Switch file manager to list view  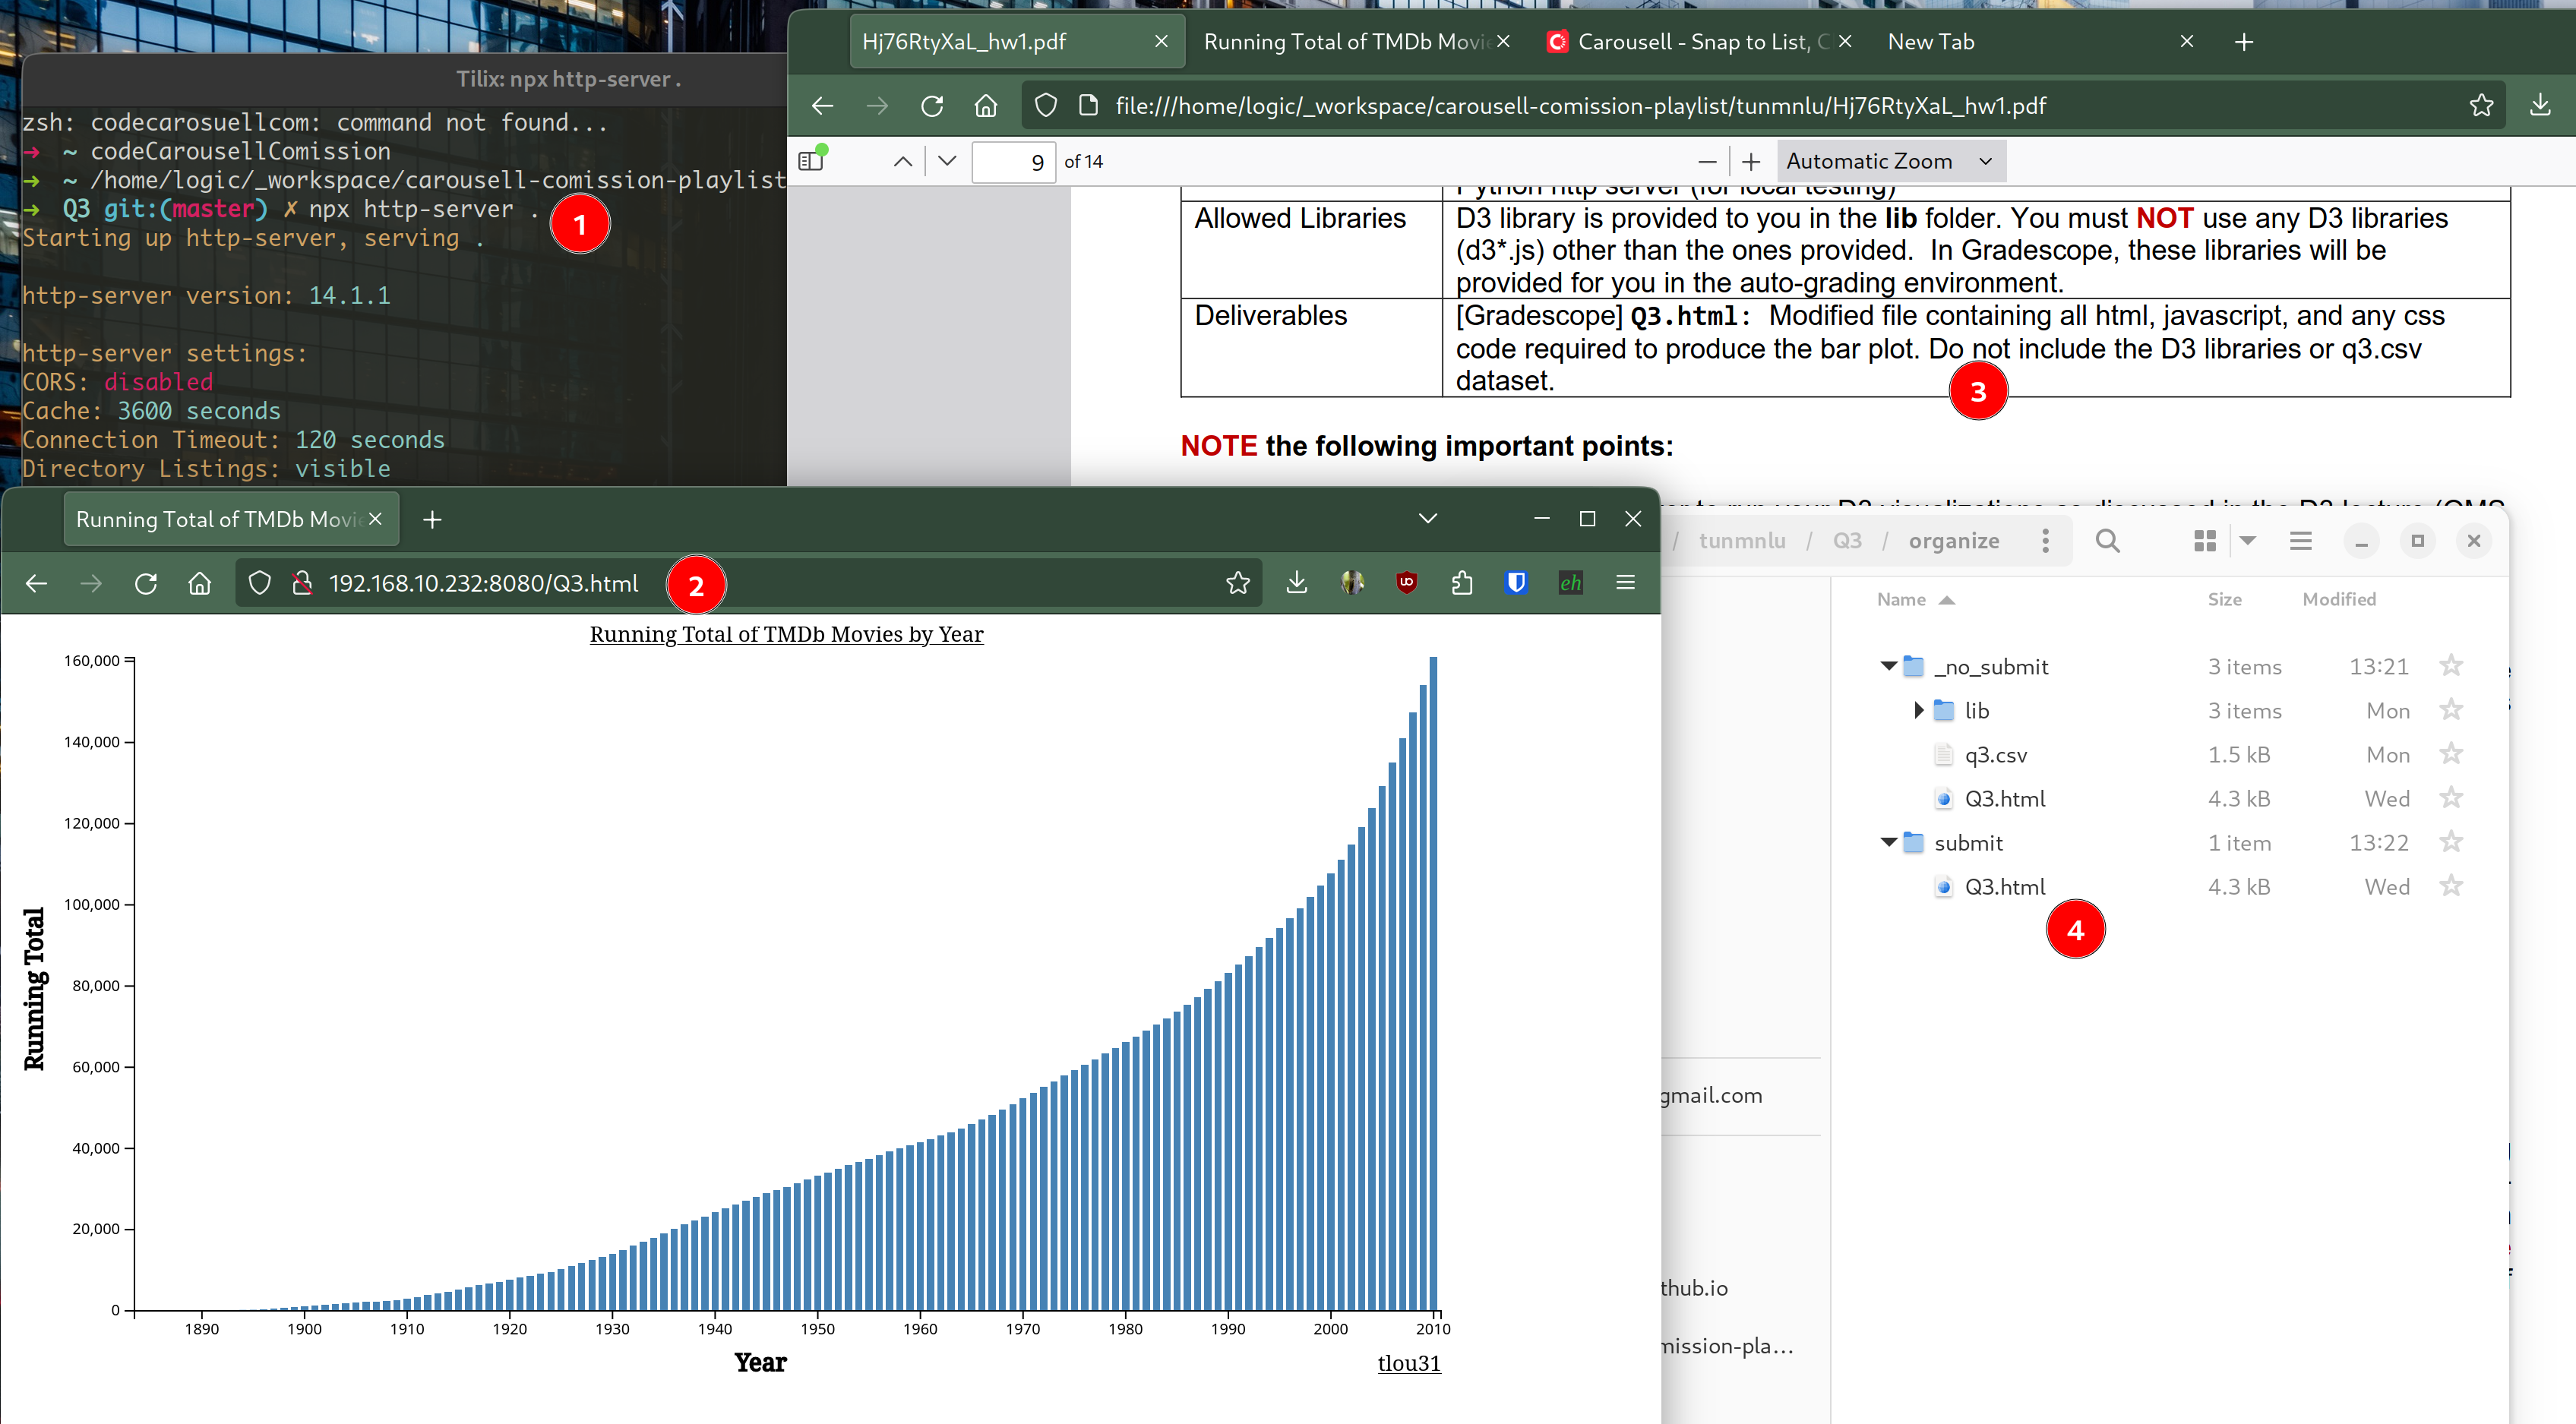pyautogui.click(x=2301, y=541)
